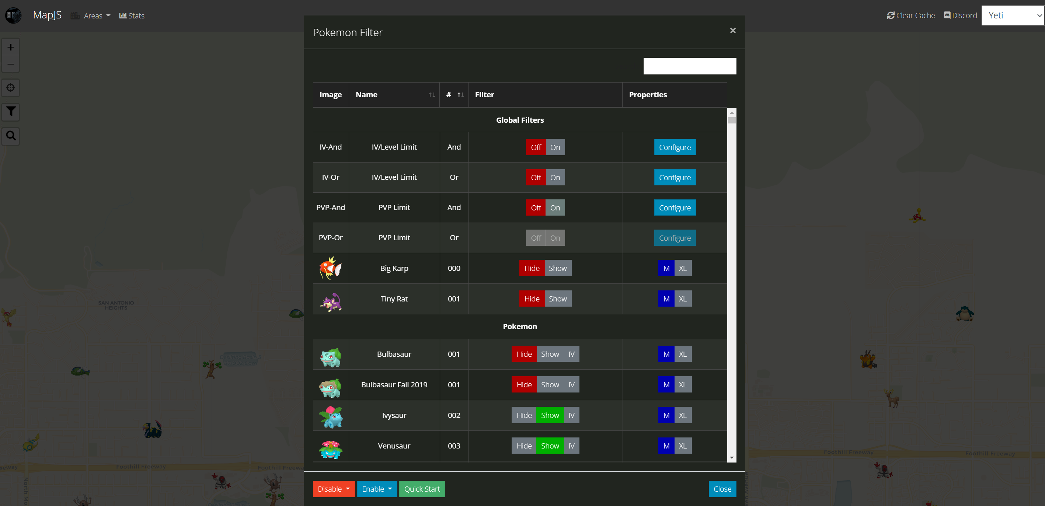Click the locate me crosshair icon
This screenshot has height=506, width=1045.
(x=11, y=88)
